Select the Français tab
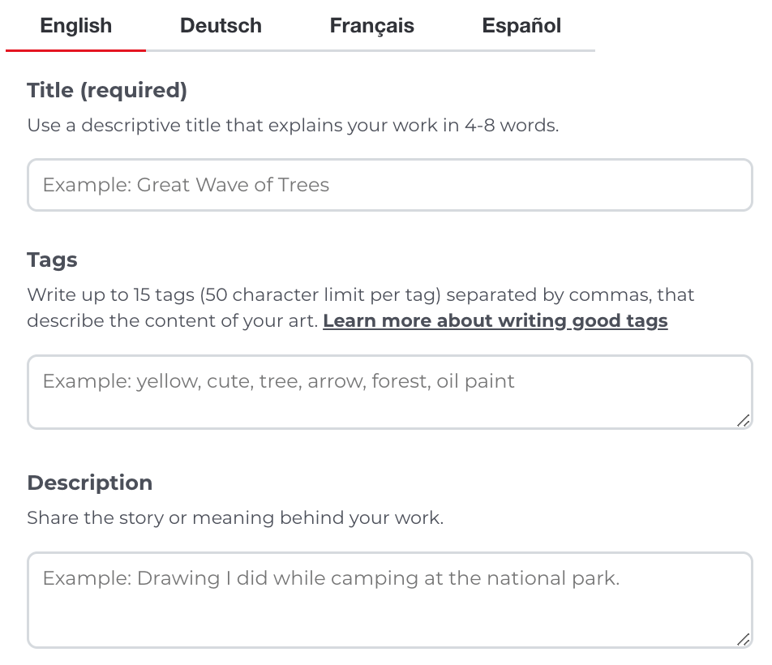 (371, 26)
